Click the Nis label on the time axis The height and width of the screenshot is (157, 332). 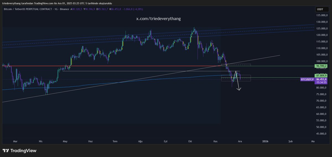pos(41,141)
